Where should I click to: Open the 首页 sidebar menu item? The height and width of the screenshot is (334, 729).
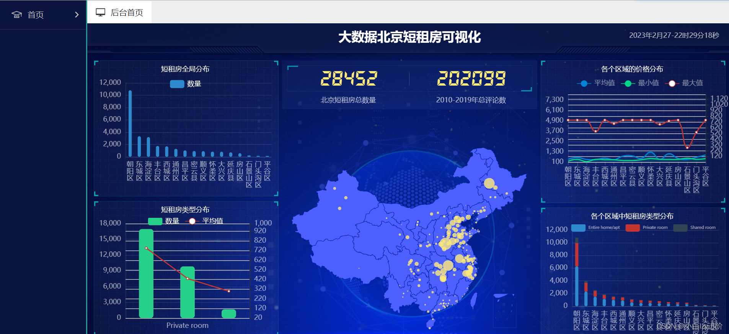coord(43,15)
